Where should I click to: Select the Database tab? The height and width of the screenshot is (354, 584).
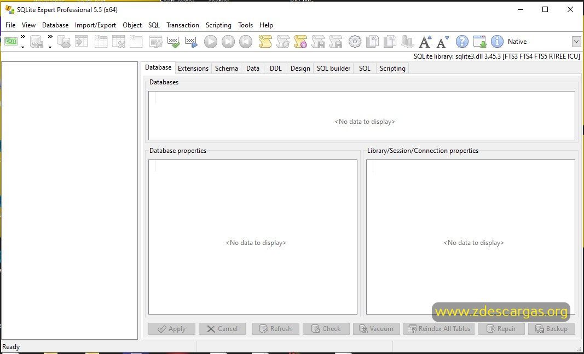pyautogui.click(x=158, y=67)
